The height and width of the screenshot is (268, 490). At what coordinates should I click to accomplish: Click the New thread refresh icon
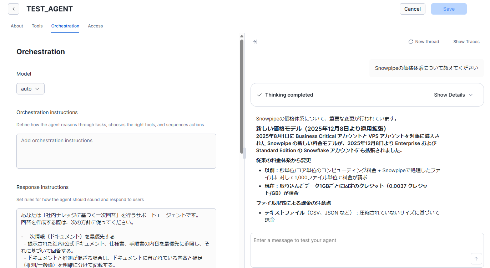411,42
